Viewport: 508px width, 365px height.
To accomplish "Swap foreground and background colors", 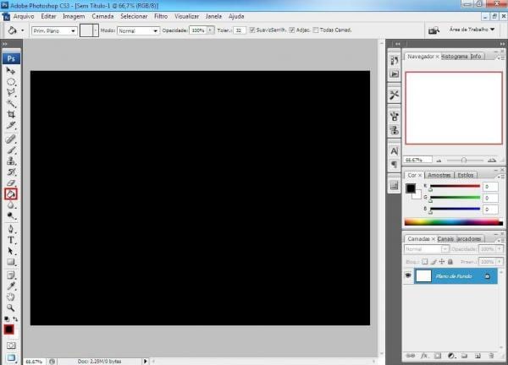I will [15, 319].
